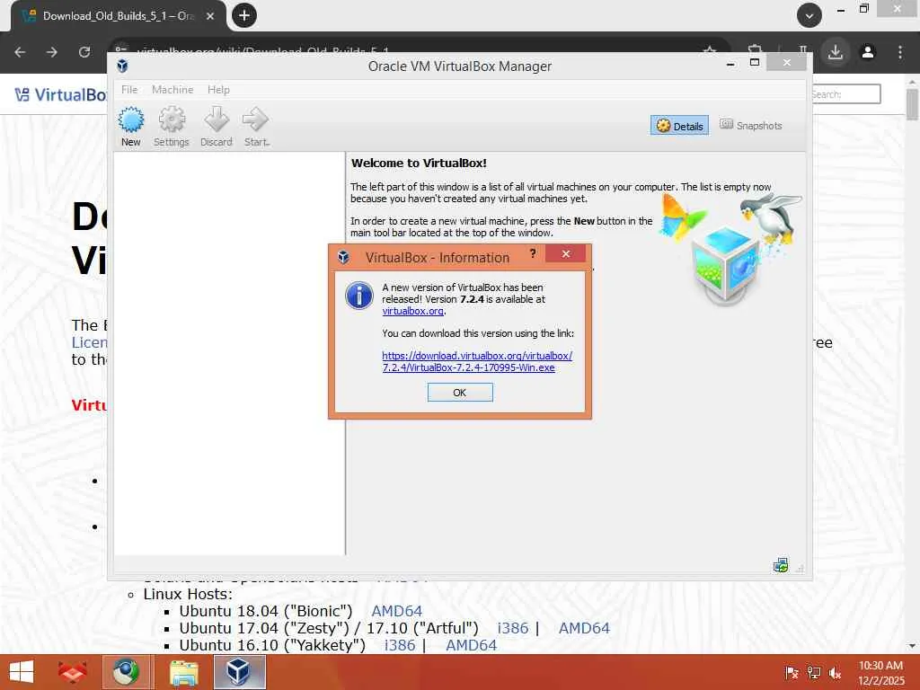The height and width of the screenshot is (690, 920).
Task: Click the network tray icon
Action: [x=814, y=673]
